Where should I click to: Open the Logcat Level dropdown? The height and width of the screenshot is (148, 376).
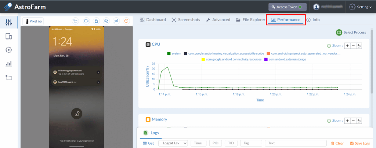click(x=173, y=143)
